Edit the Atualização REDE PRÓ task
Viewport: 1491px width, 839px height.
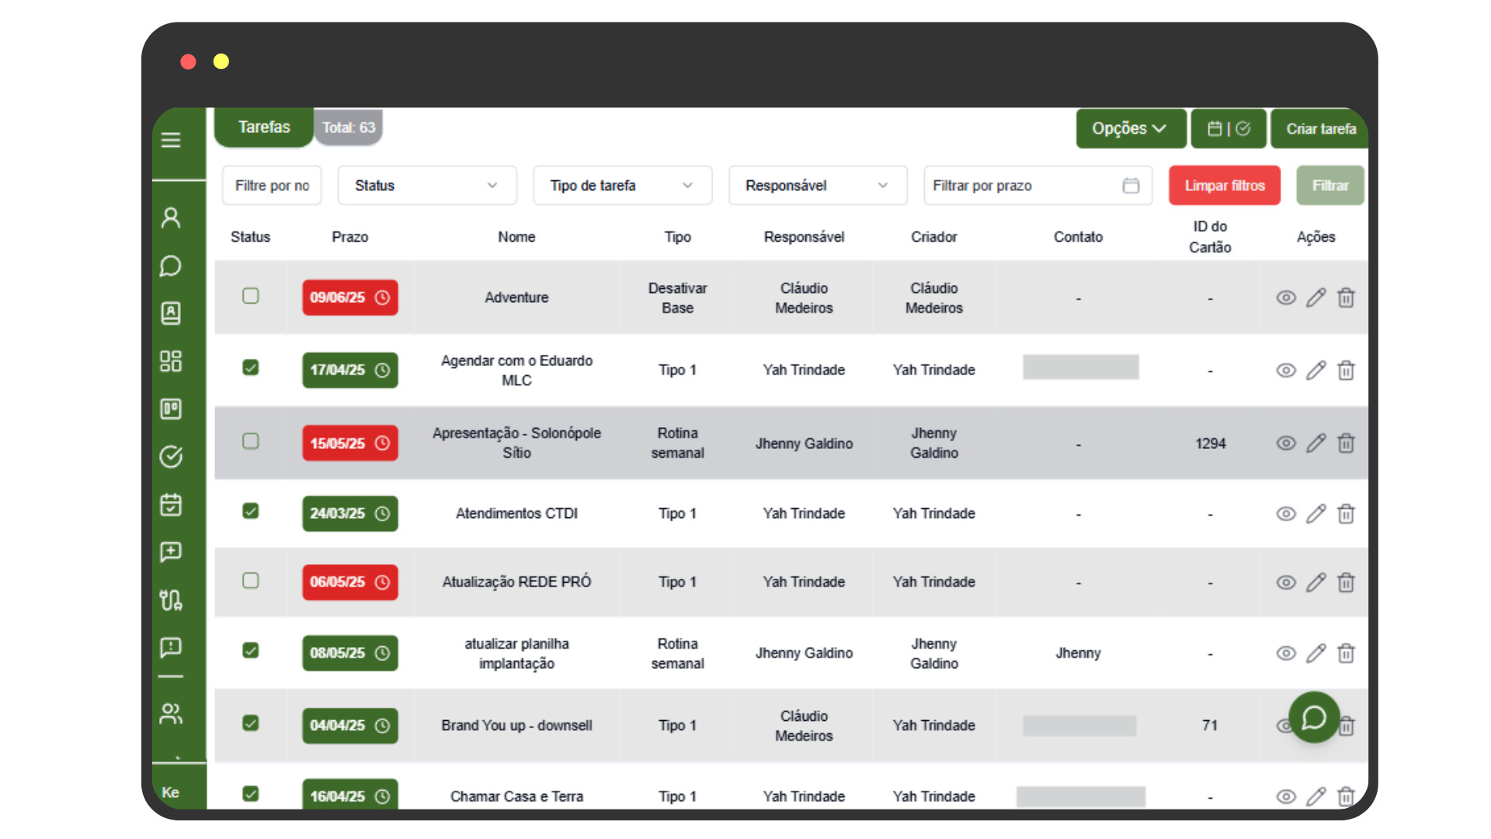[1315, 582]
